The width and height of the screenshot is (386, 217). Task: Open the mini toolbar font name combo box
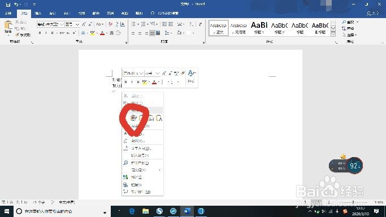[x=133, y=73]
